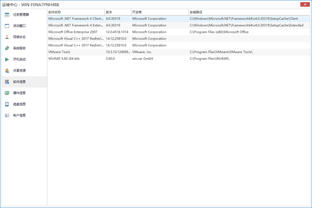Sort by the 版本 column header
The image size is (312, 208).
pos(118,12)
